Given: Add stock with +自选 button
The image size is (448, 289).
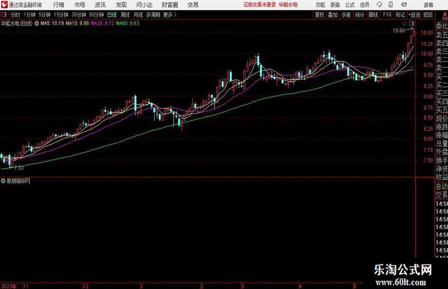Looking at the screenshot, I should coord(414,15).
